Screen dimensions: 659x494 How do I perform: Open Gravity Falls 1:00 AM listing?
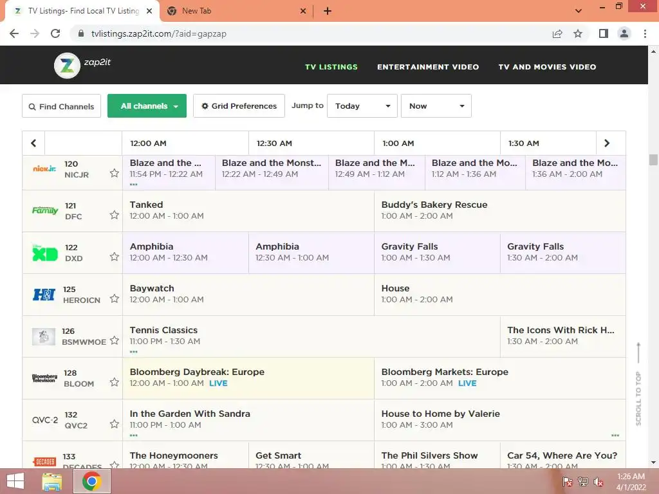tap(437, 252)
